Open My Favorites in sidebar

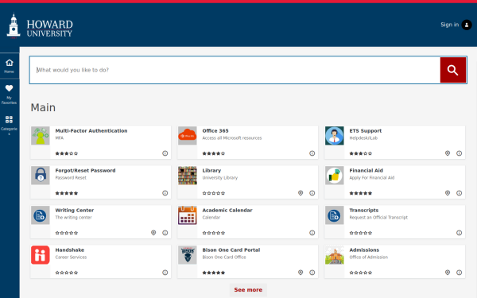click(9, 95)
